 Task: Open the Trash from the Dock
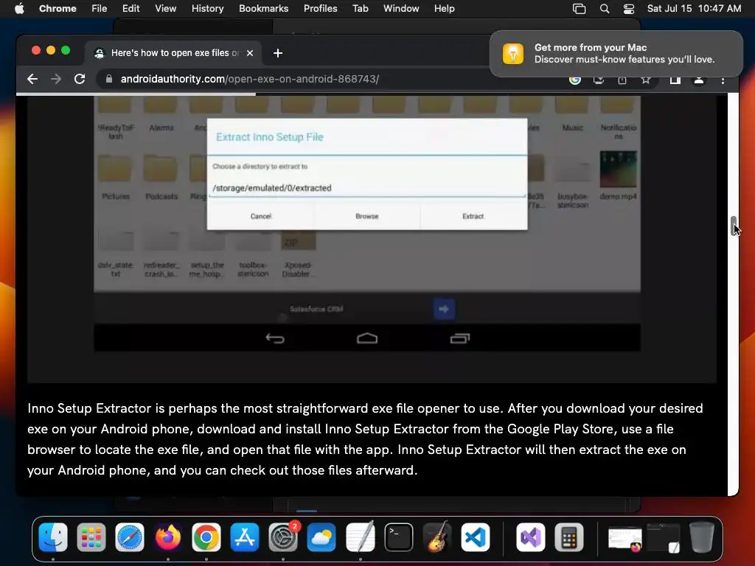click(702, 537)
